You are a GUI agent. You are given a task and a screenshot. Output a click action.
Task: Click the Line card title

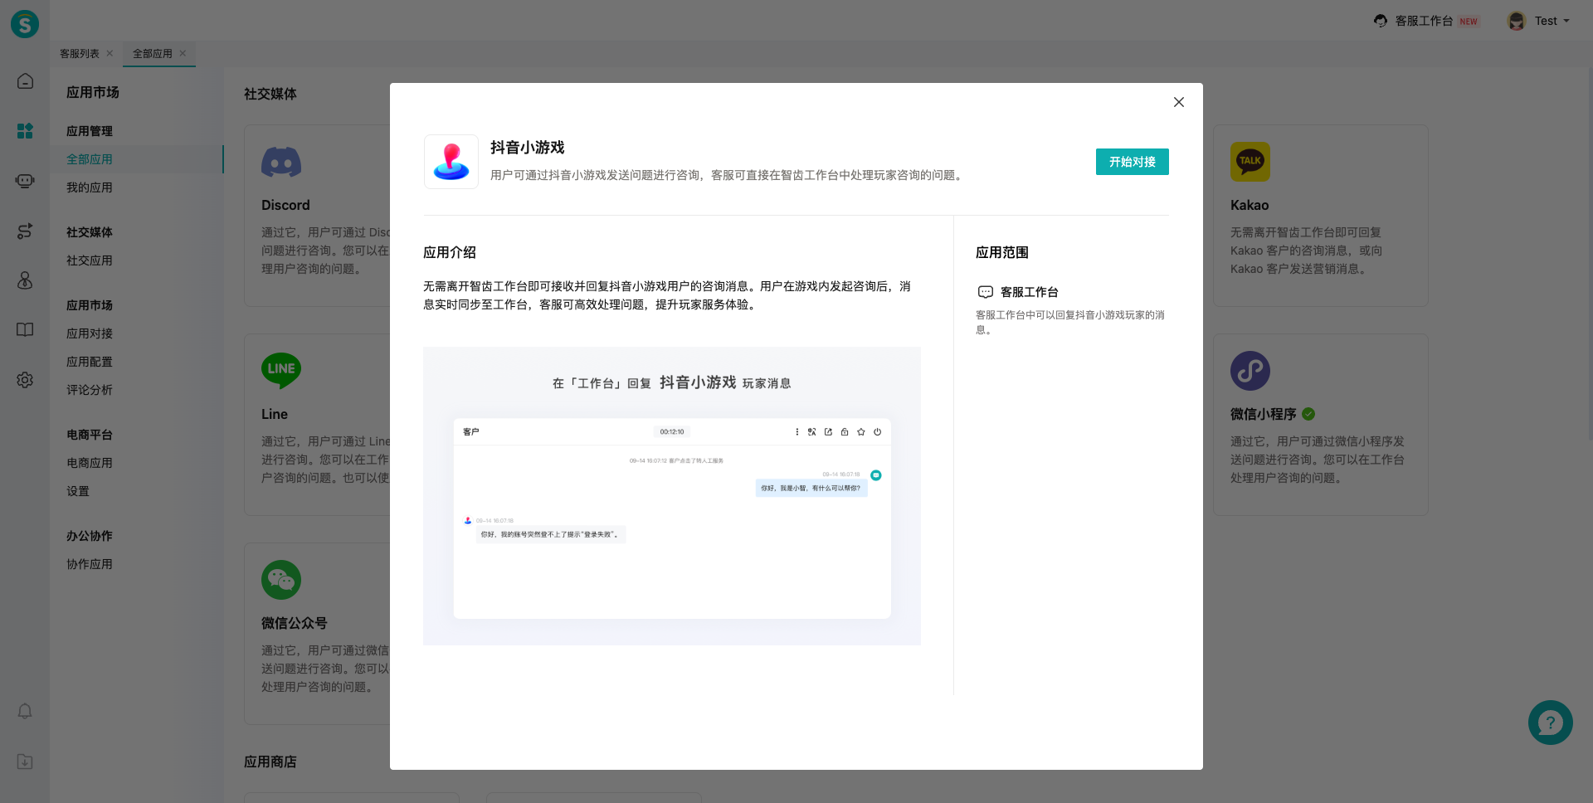[x=275, y=414]
